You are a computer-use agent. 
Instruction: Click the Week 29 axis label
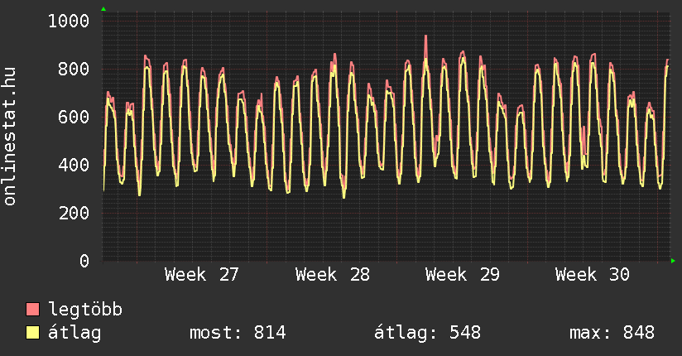click(463, 275)
